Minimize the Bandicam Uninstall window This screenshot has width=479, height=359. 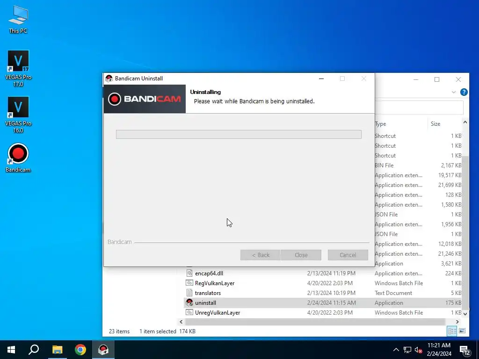coord(321,79)
